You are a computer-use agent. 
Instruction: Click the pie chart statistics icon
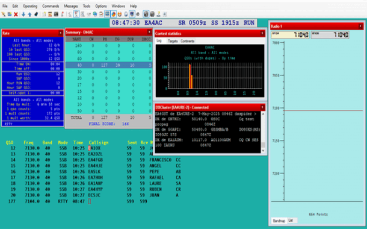tap(114, 14)
